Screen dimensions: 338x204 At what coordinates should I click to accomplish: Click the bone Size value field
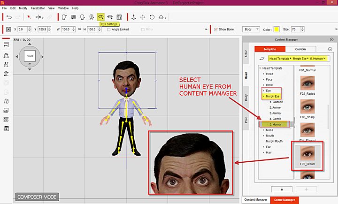click(x=296, y=29)
